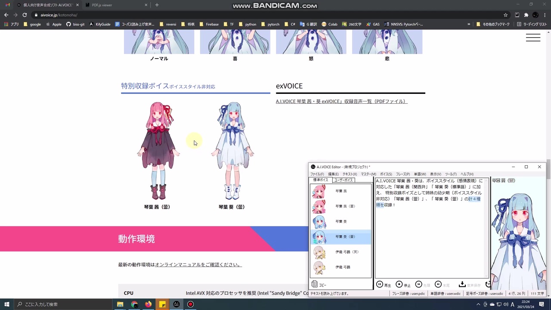Open Chrome's three-dot menu

pos(545,15)
